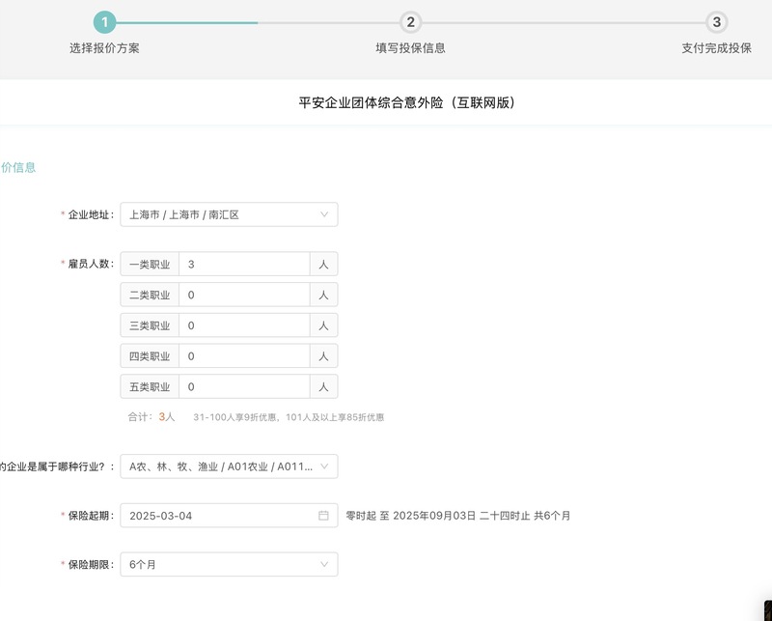Click the 平安企业团体综合意外险（互联网版） title
Screen dimensions: 772x621
click(406, 102)
